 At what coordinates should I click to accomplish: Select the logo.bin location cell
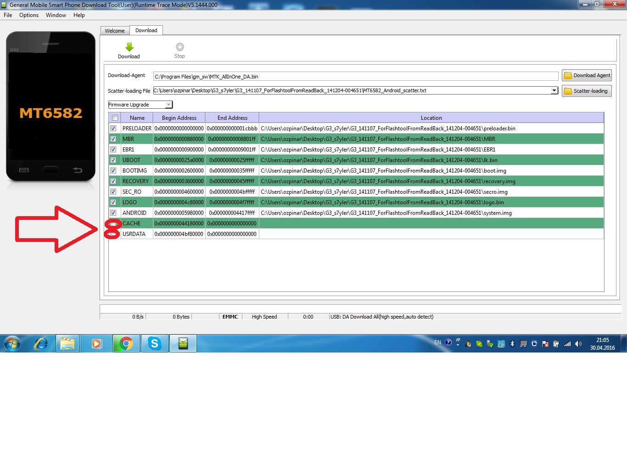431,202
